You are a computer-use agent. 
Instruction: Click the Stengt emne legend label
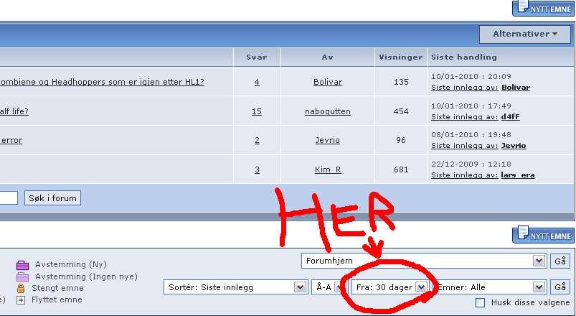click(57, 288)
